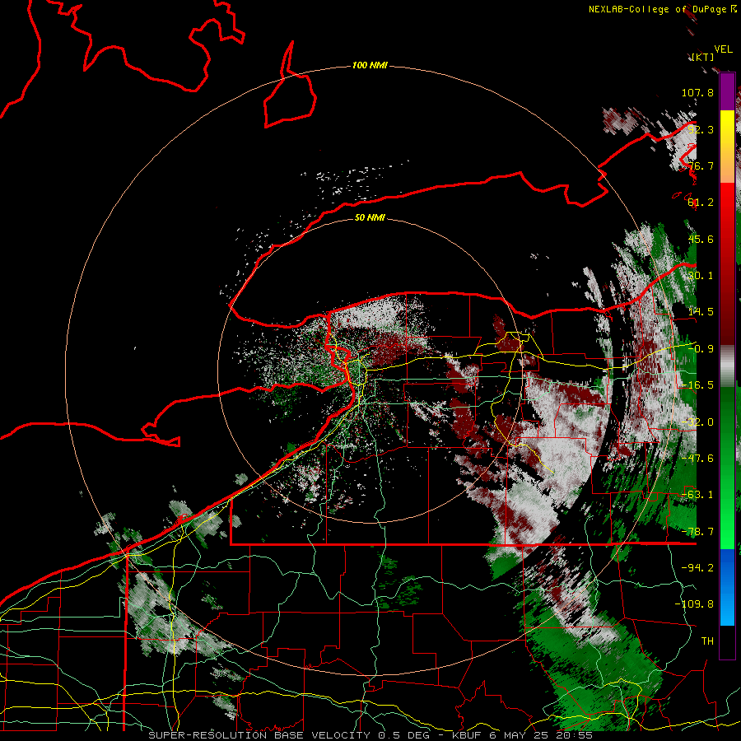Click the Super-Resolution Base Velocity caption at bottom

tap(370, 735)
